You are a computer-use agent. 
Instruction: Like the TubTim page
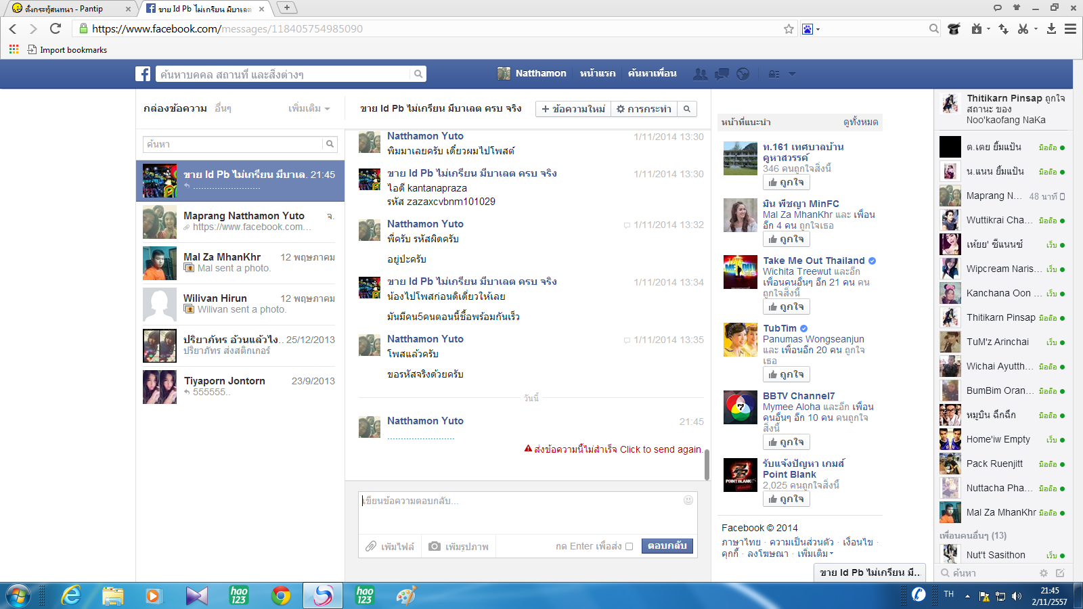point(787,374)
